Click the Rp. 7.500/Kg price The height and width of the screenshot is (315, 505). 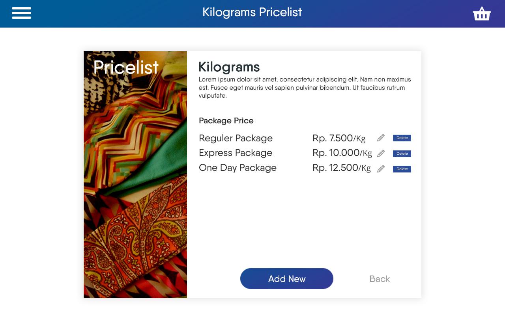(339, 138)
